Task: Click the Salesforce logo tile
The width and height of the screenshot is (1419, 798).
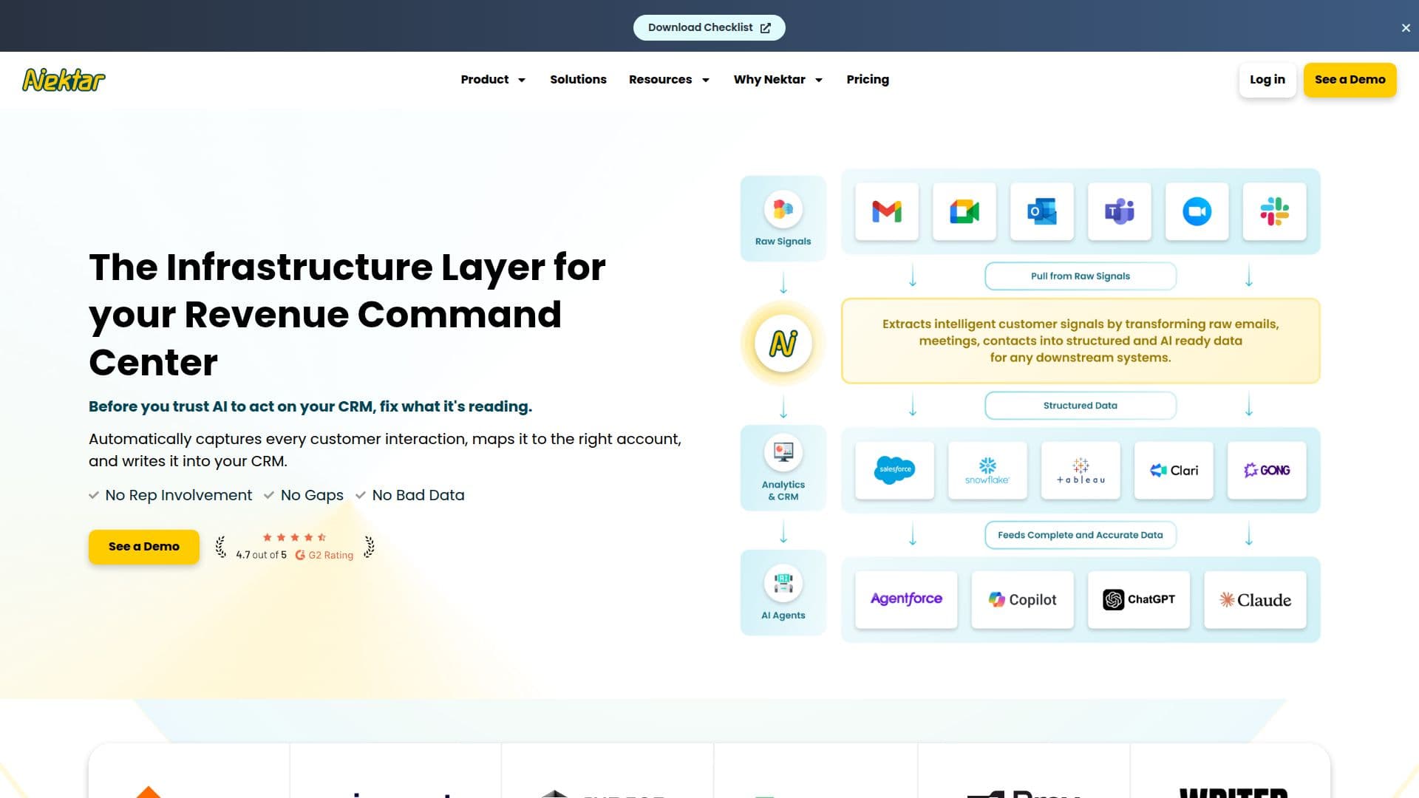Action: pyautogui.click(x=894, y=470)
